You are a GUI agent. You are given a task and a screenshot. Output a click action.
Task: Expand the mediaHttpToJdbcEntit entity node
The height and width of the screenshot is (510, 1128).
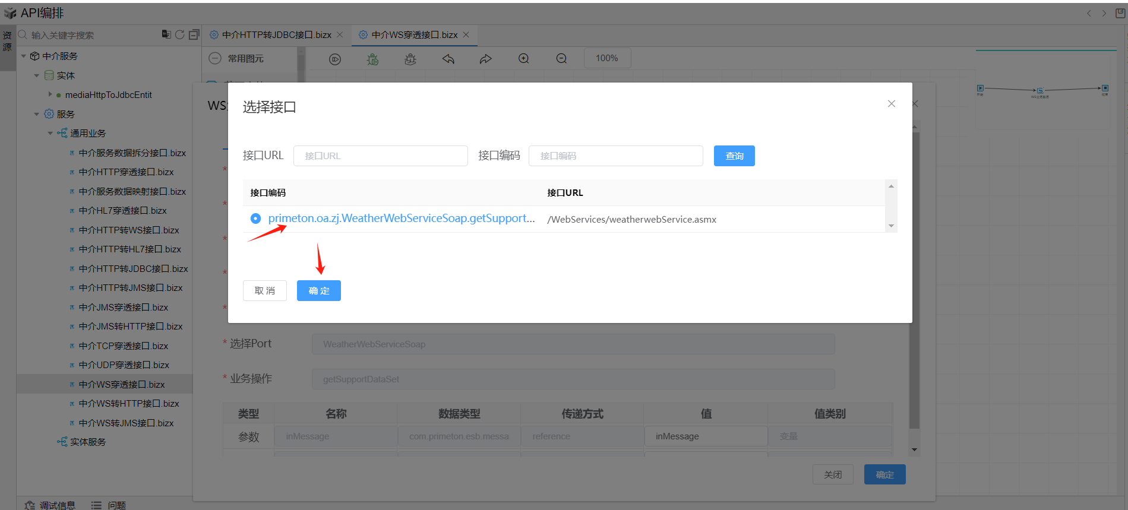50,94
